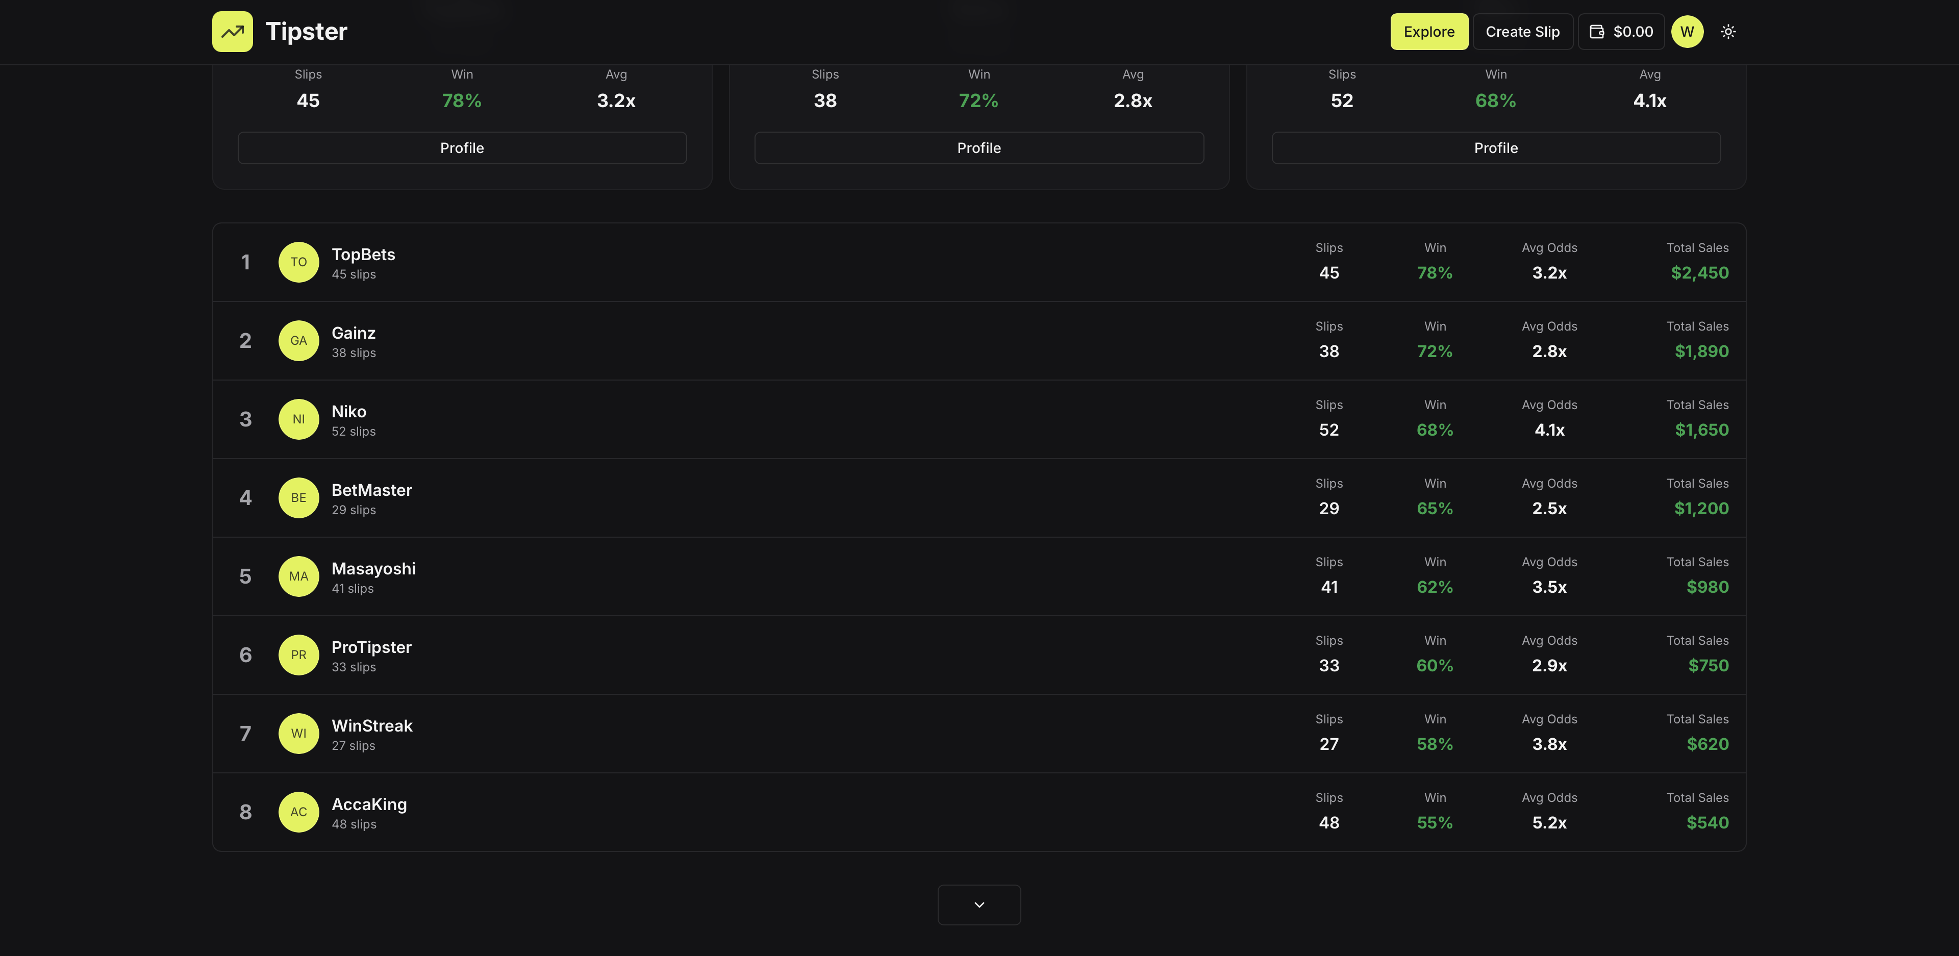This screenshot has height=956, width=1959.
Task: Open TopBets via its TO avatar
Action: coord(299,262)
